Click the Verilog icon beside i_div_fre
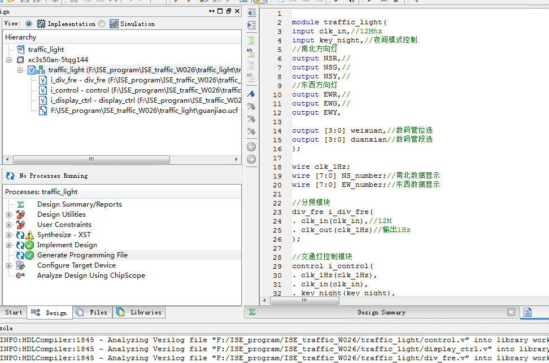The width and height of the screenshot is (549, 363). pyautogui.click(x=43, y=80)
